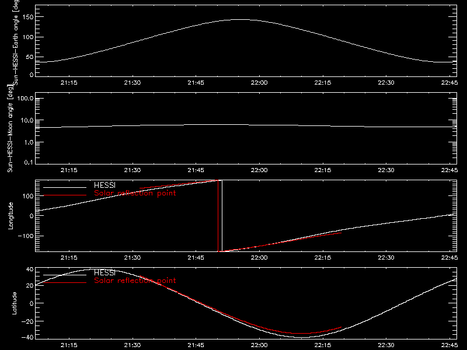This screenshot has height=350, width=467.
Task: Click the peak of the Sun-HESSI-Earth angle curve
Action: point(242,20)
